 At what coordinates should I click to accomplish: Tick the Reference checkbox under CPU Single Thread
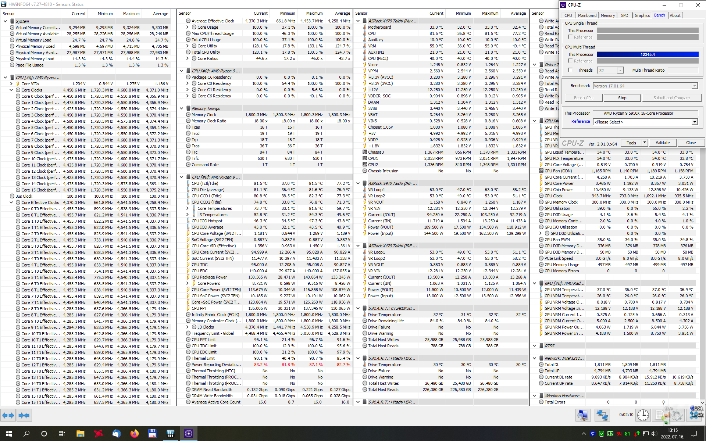570,37
